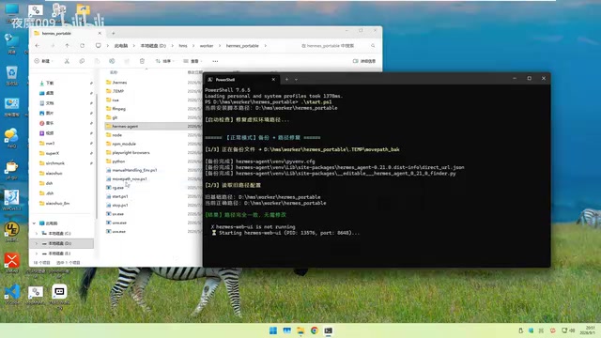Go up one folder with the up arrow

tap(67, 46)
